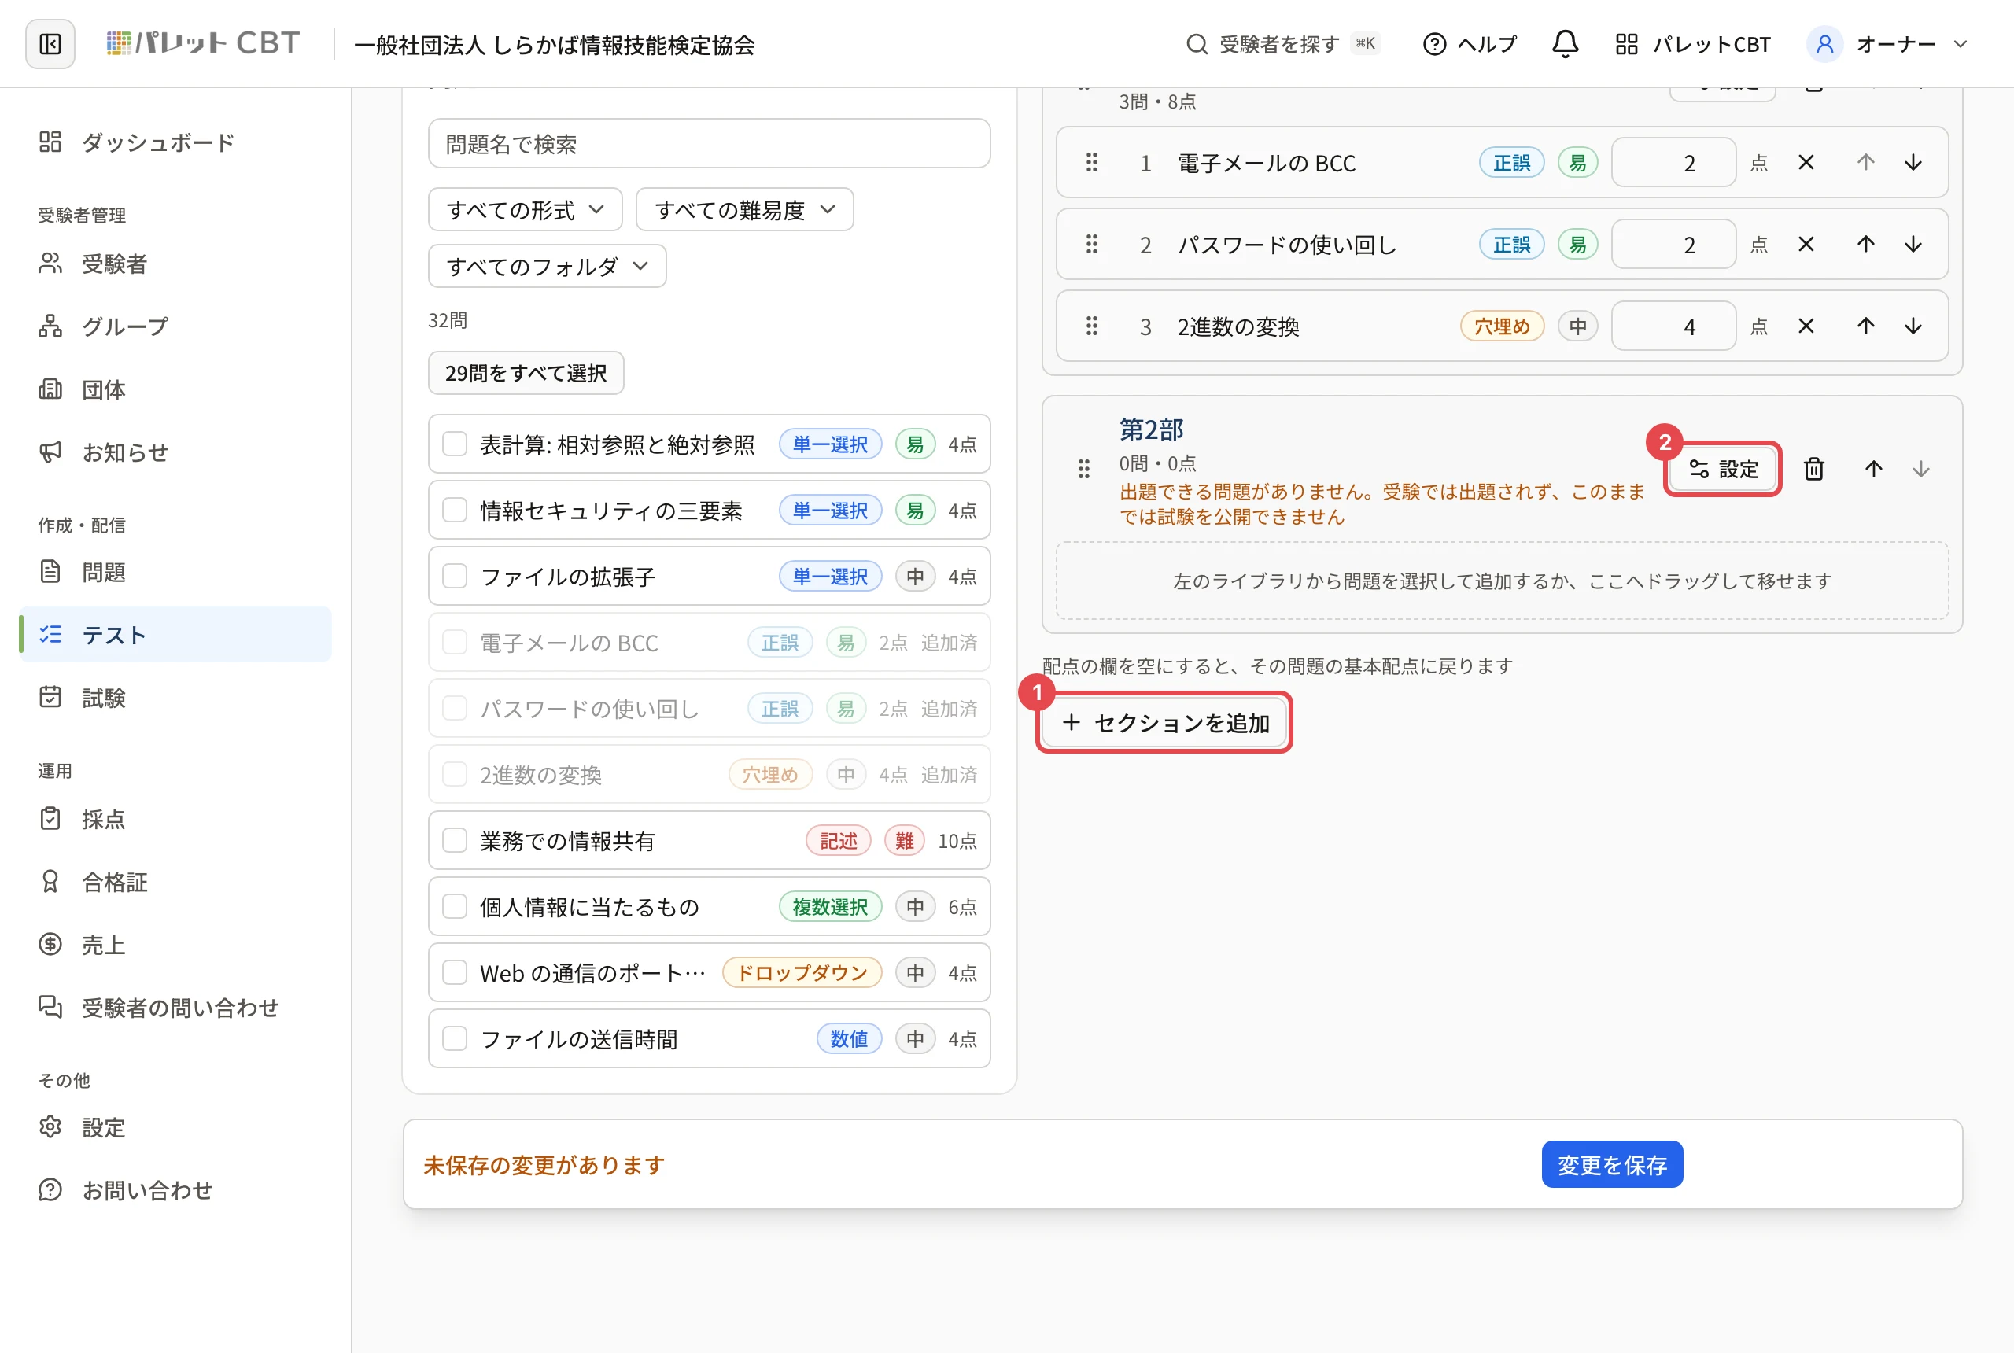The height and width of the screenshot is (1353, 2014).
Task: Go to ダッシュボード in the sidebar
Action: 175,142
